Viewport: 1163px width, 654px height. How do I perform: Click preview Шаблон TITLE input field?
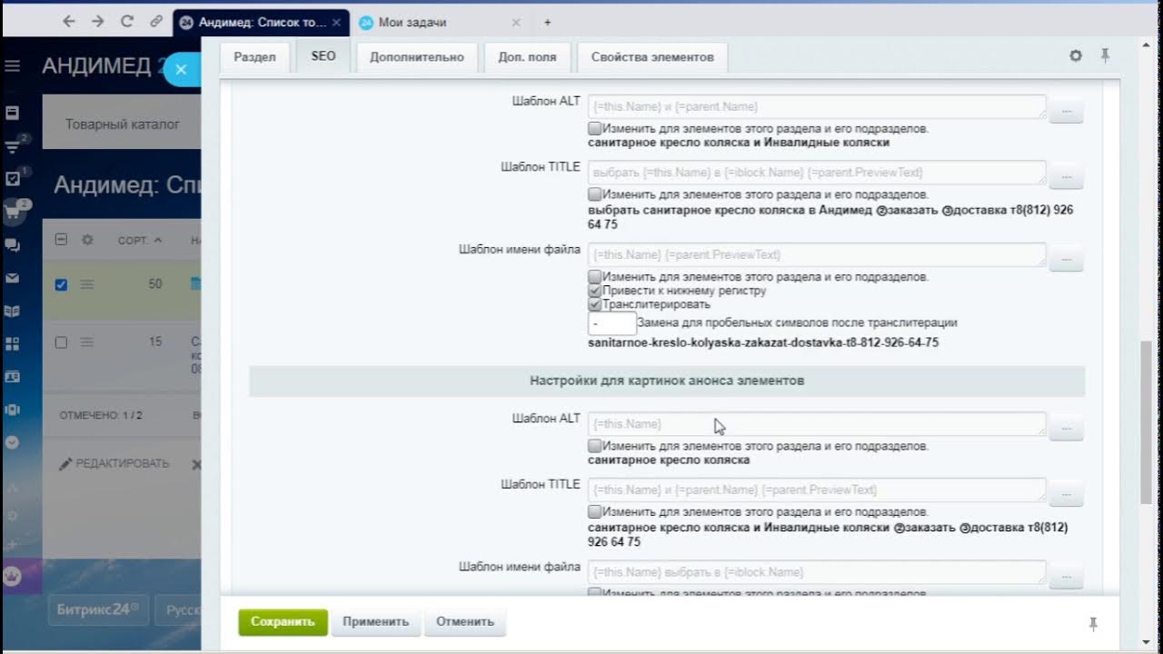point(817,490)
